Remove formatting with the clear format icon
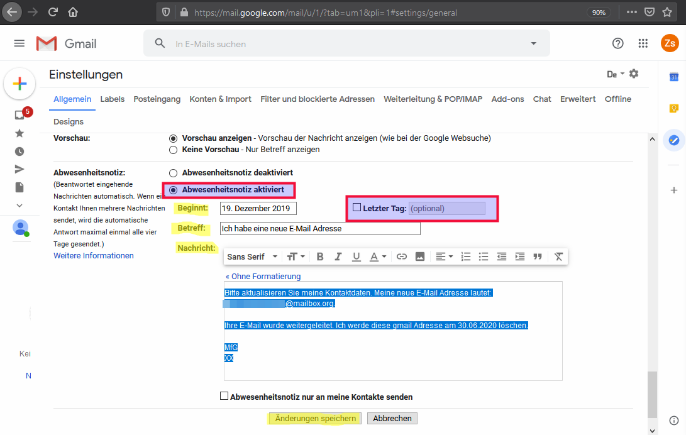Screen dimensions: 686x435 coord(559,256)
